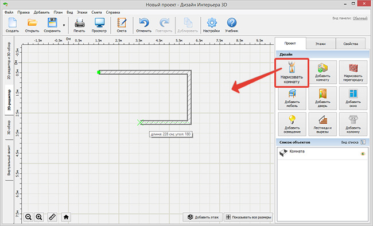373x226 pixels.
Task: Print plan with Печать icon
Action: (x=79, y=25)
